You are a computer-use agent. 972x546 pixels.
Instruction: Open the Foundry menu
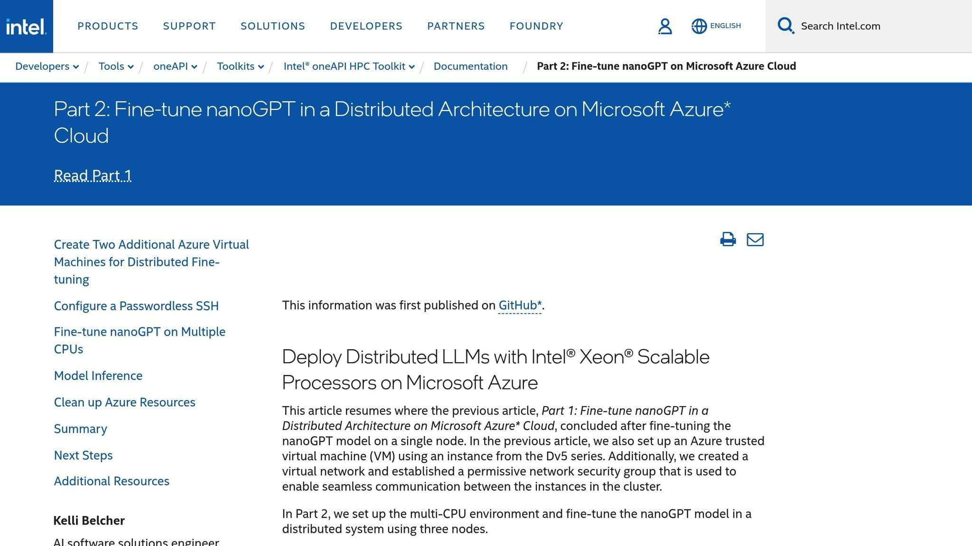coord(536,26)
